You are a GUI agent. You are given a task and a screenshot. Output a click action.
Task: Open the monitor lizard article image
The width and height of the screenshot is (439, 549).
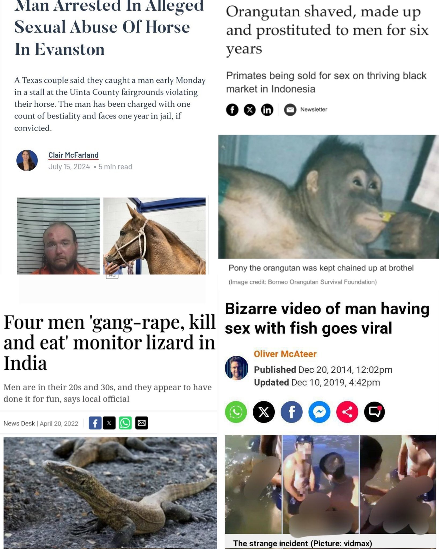110,493
